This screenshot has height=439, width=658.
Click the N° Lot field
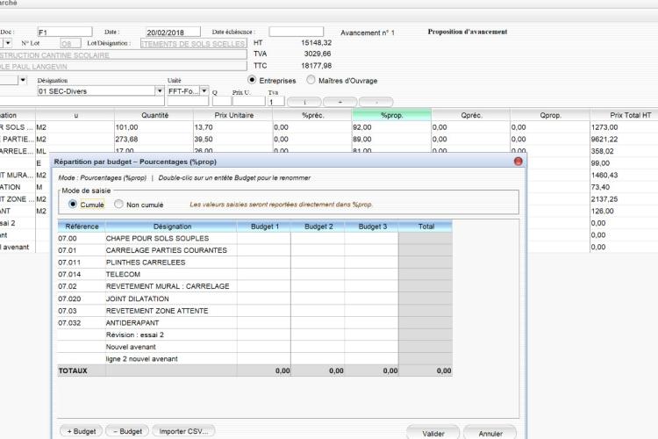tap(71, 43)
